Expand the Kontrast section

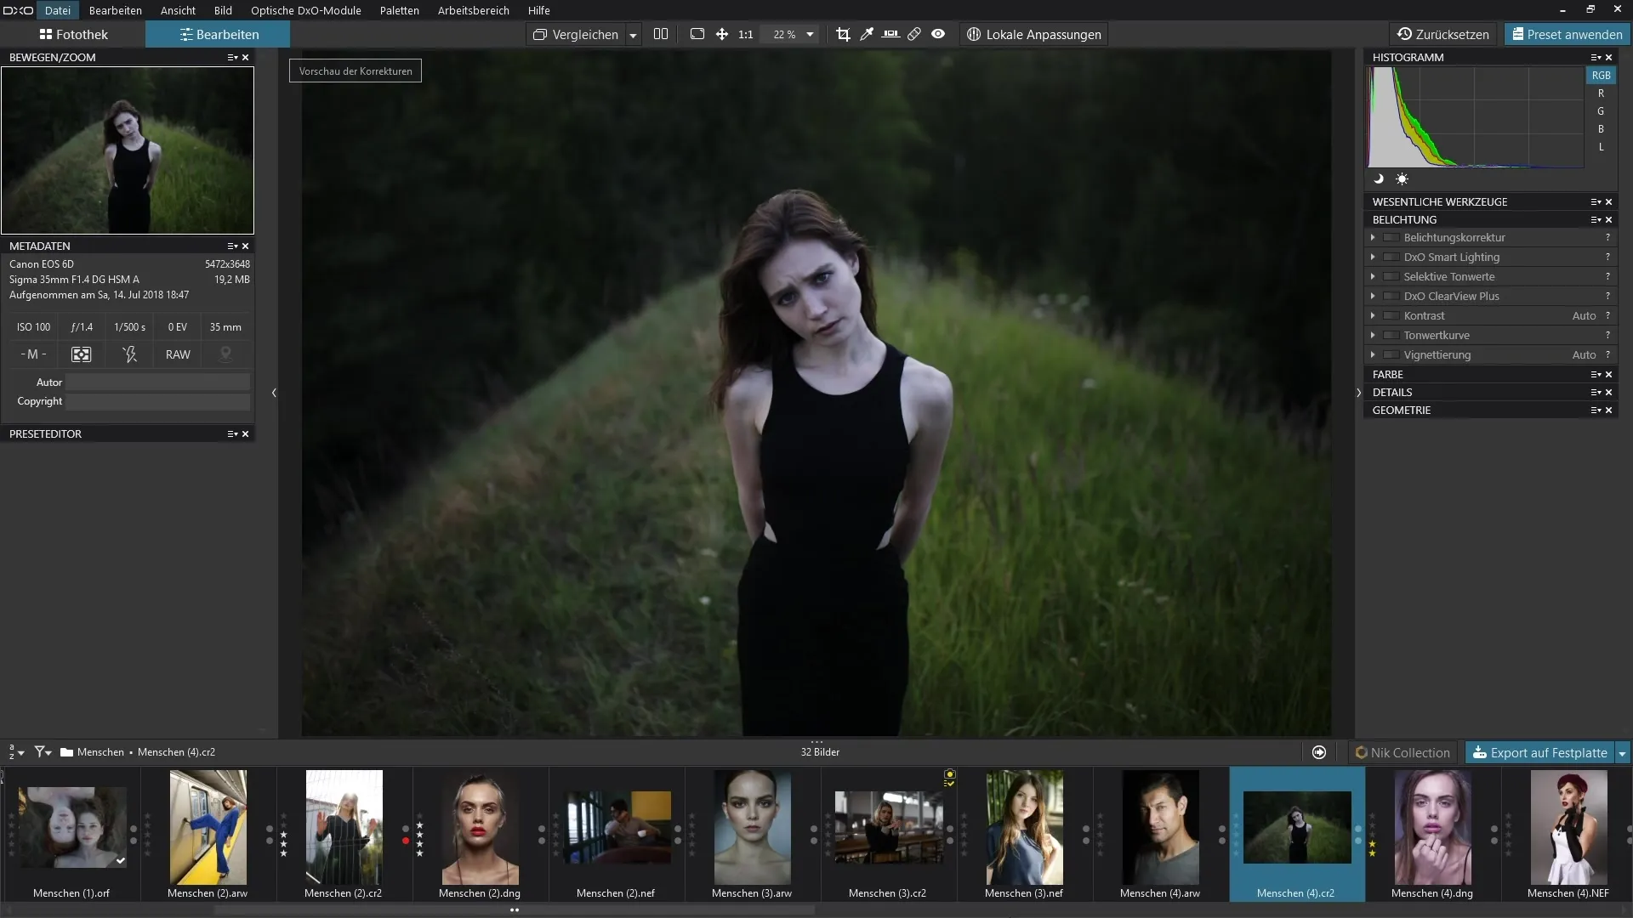click(x=1372, y=315)
